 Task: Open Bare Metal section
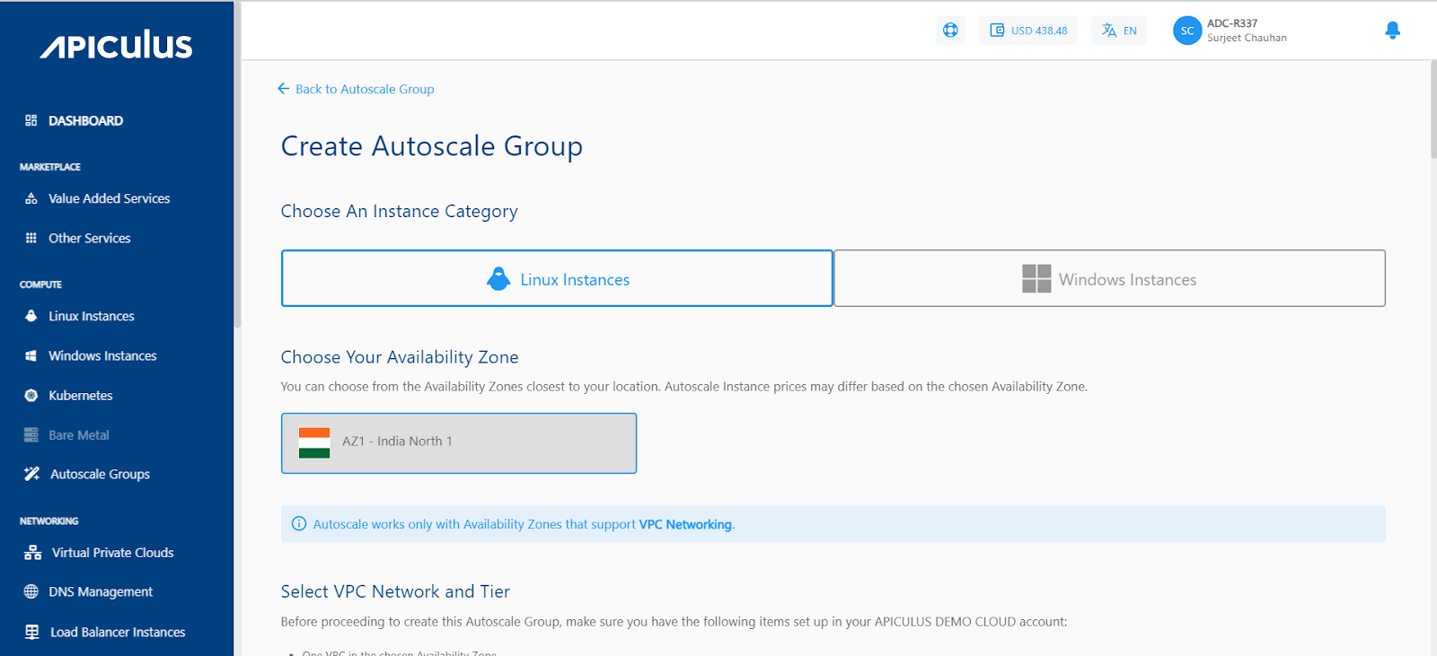coord(79,435)
